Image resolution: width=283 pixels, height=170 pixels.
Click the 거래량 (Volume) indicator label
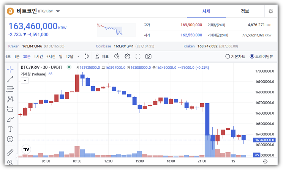(x=33, y=74)
